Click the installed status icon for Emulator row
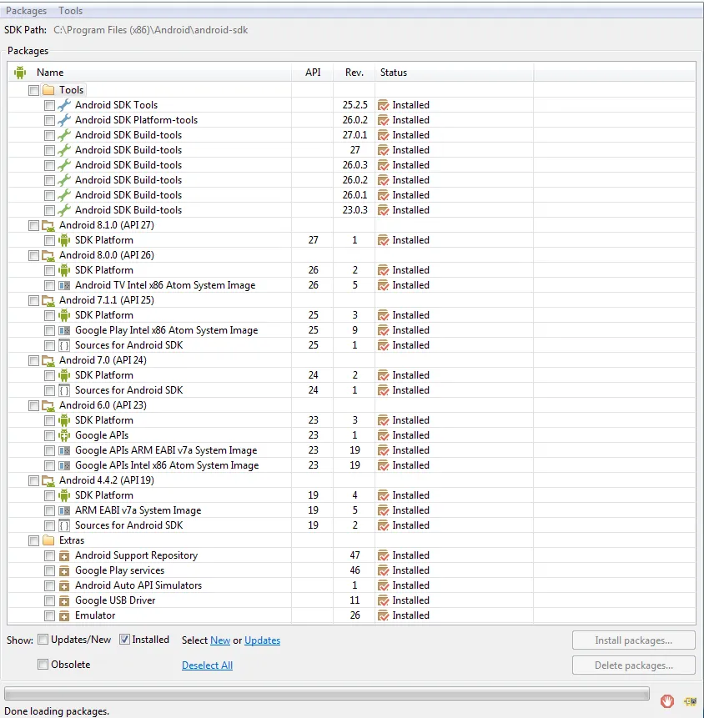 coord(383,616)
